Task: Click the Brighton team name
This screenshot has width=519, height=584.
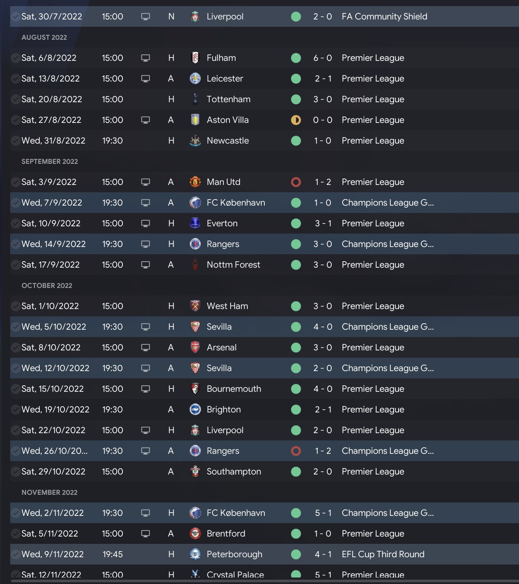Action: [x=223, y=410]
